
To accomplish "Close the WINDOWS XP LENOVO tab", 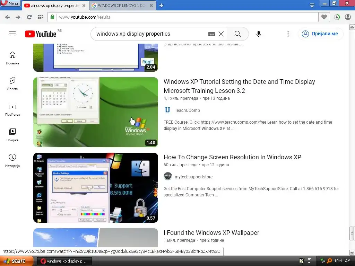I will [151, 6].
